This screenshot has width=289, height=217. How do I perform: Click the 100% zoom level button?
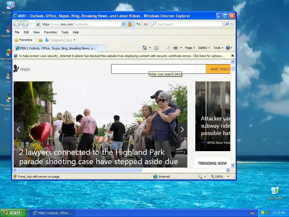click(x=217, y=176)
